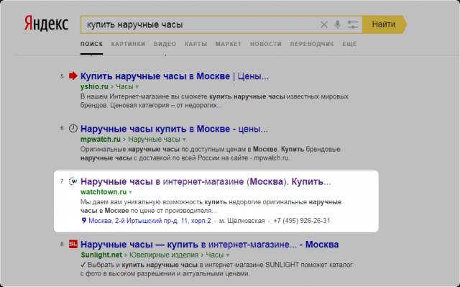Click the mpwatch.ru domain link
This screenshot has height=287, width=460.
[101, 139]
